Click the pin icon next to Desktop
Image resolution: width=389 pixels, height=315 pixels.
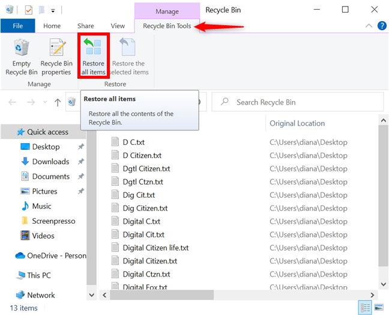81,147
